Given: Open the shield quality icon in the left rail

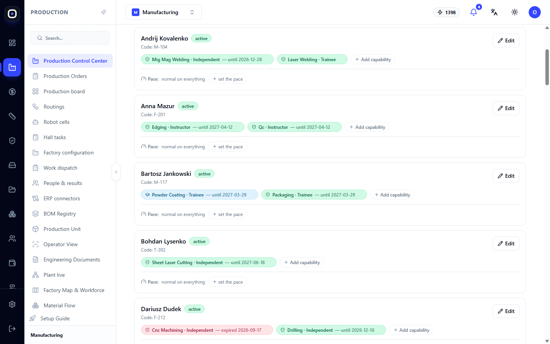Looking at the screenshot, I should (12, 141).
